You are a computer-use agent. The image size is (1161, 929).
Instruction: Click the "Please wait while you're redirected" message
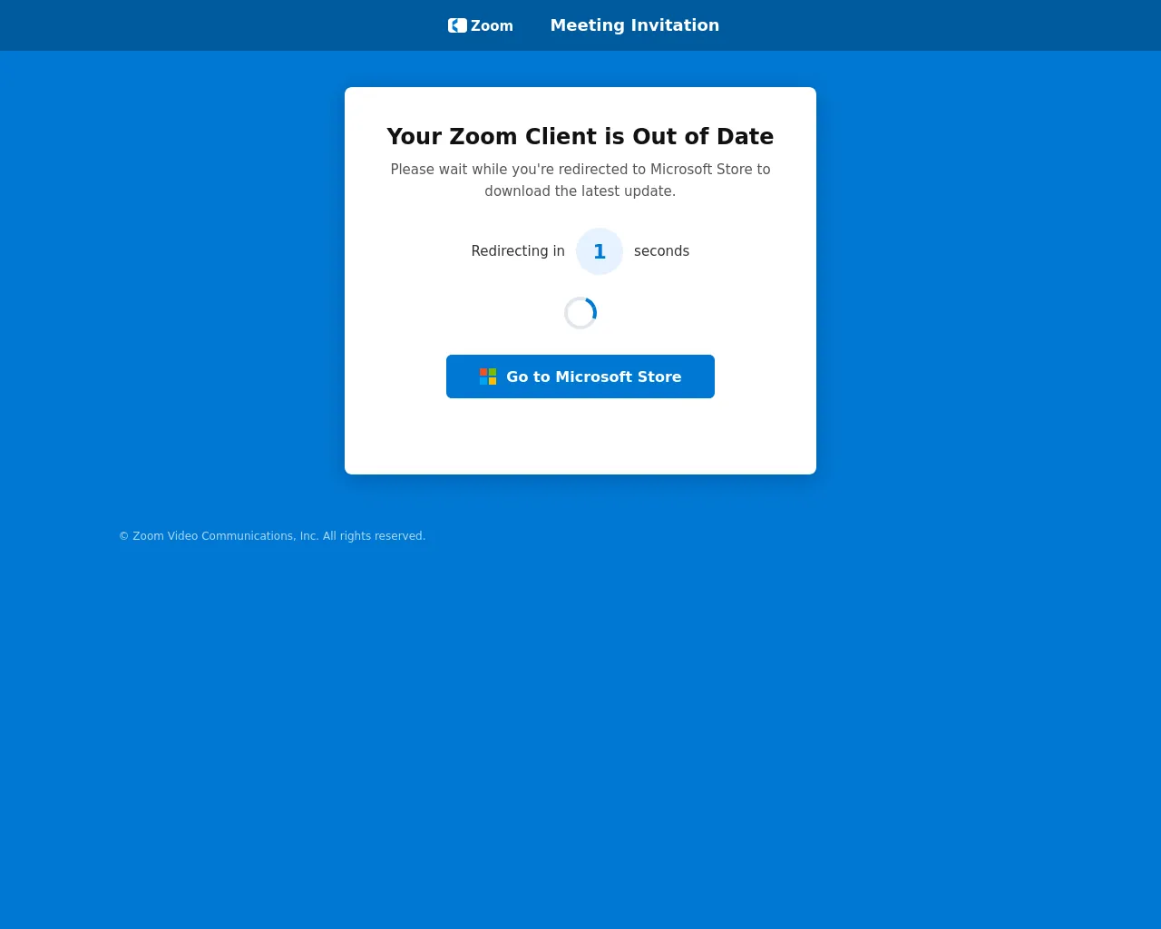tap(580, 180)
